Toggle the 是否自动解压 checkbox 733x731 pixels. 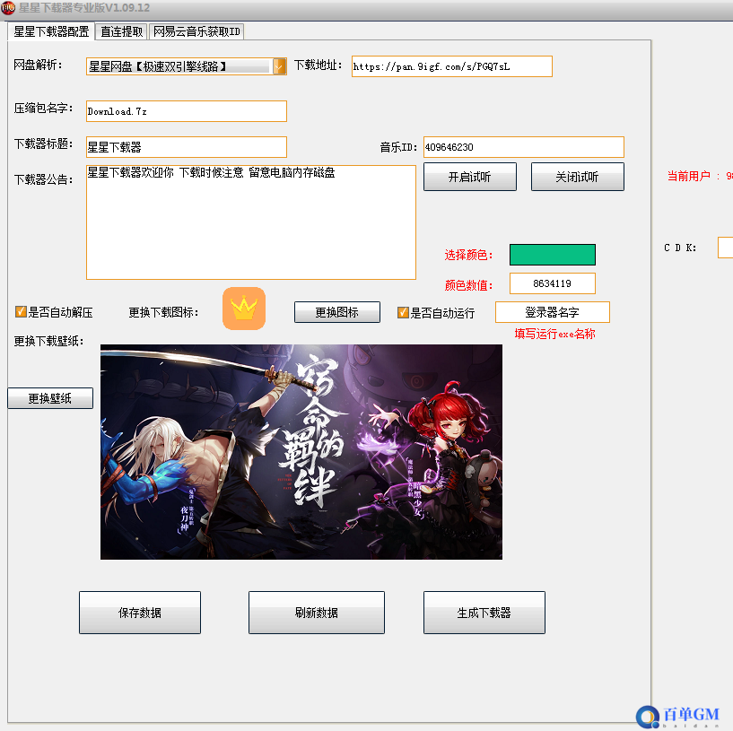21,312
